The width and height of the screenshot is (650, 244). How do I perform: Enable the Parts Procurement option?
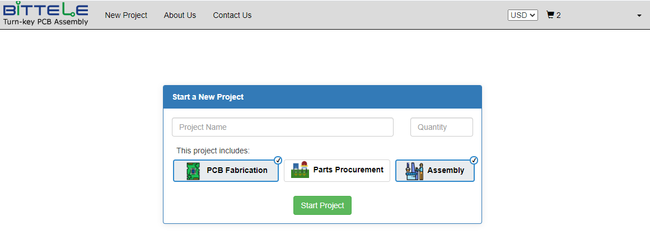[337, 170]
